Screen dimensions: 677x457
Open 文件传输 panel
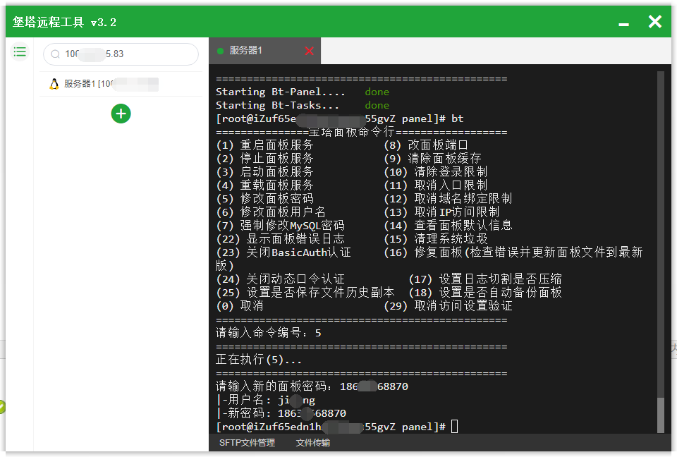[x=313, y=443]
